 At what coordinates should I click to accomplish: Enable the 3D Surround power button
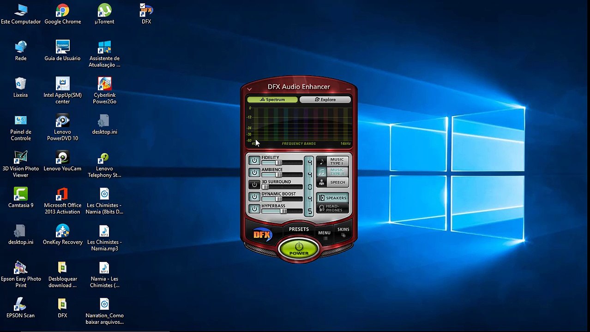pos(254,184)
